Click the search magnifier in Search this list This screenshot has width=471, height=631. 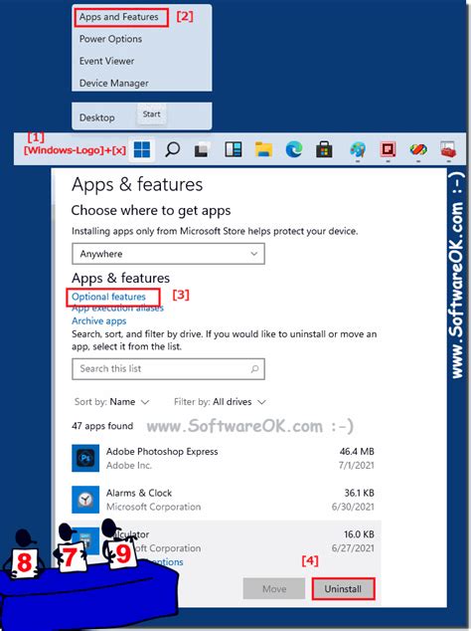[x=254, y=368]
